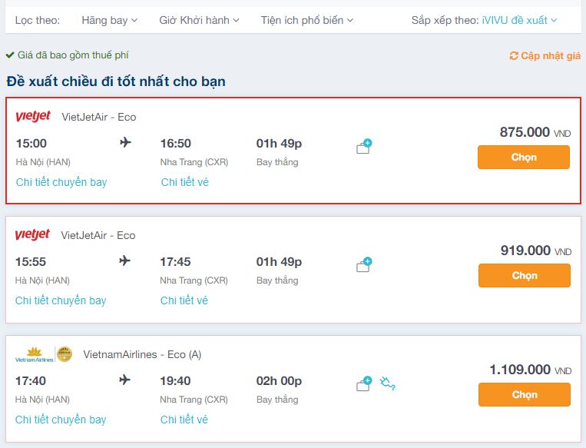This screenshot has width=586, height=448.
Task: Open Chi tiết vé for VietnamAirlines flight
Action: (x=184, y=420)
